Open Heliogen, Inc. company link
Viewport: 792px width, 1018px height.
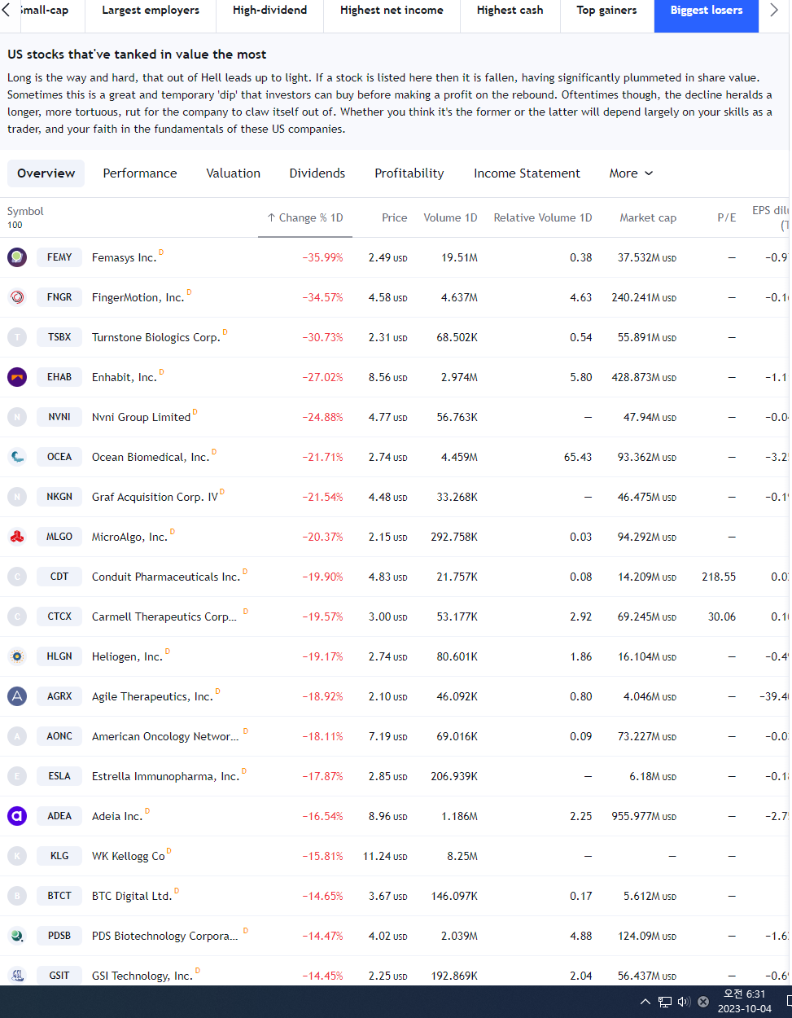(x=127, y=656)
